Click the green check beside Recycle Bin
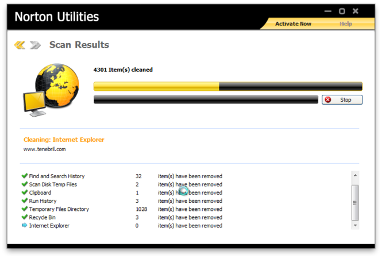The image size is (382, 258). 24,217
